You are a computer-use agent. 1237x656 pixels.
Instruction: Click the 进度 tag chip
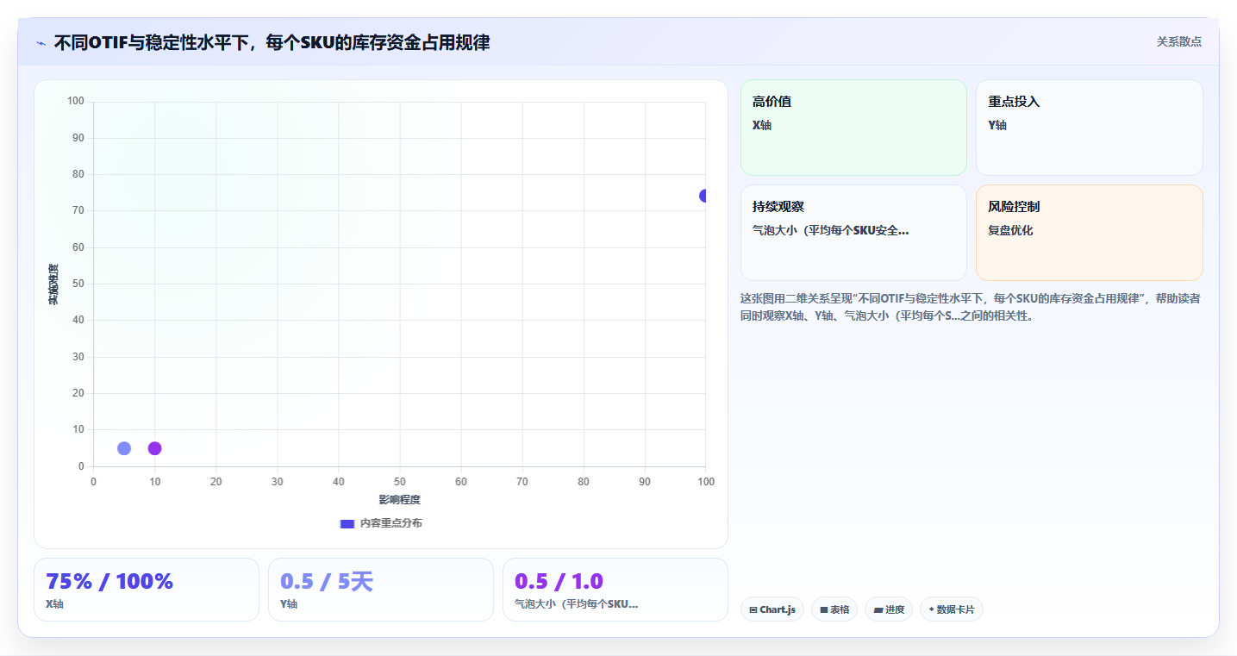pos(889,609)
